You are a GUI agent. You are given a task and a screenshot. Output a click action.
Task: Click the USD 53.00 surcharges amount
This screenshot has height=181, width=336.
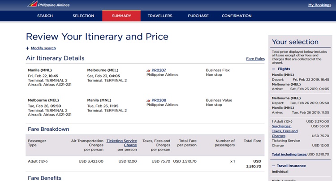click(x=320, y=126)
